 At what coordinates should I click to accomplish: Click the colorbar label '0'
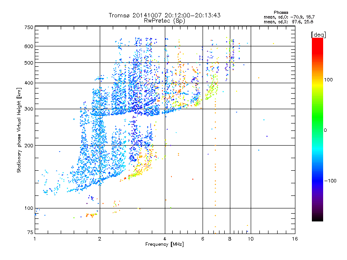[325, 130]
